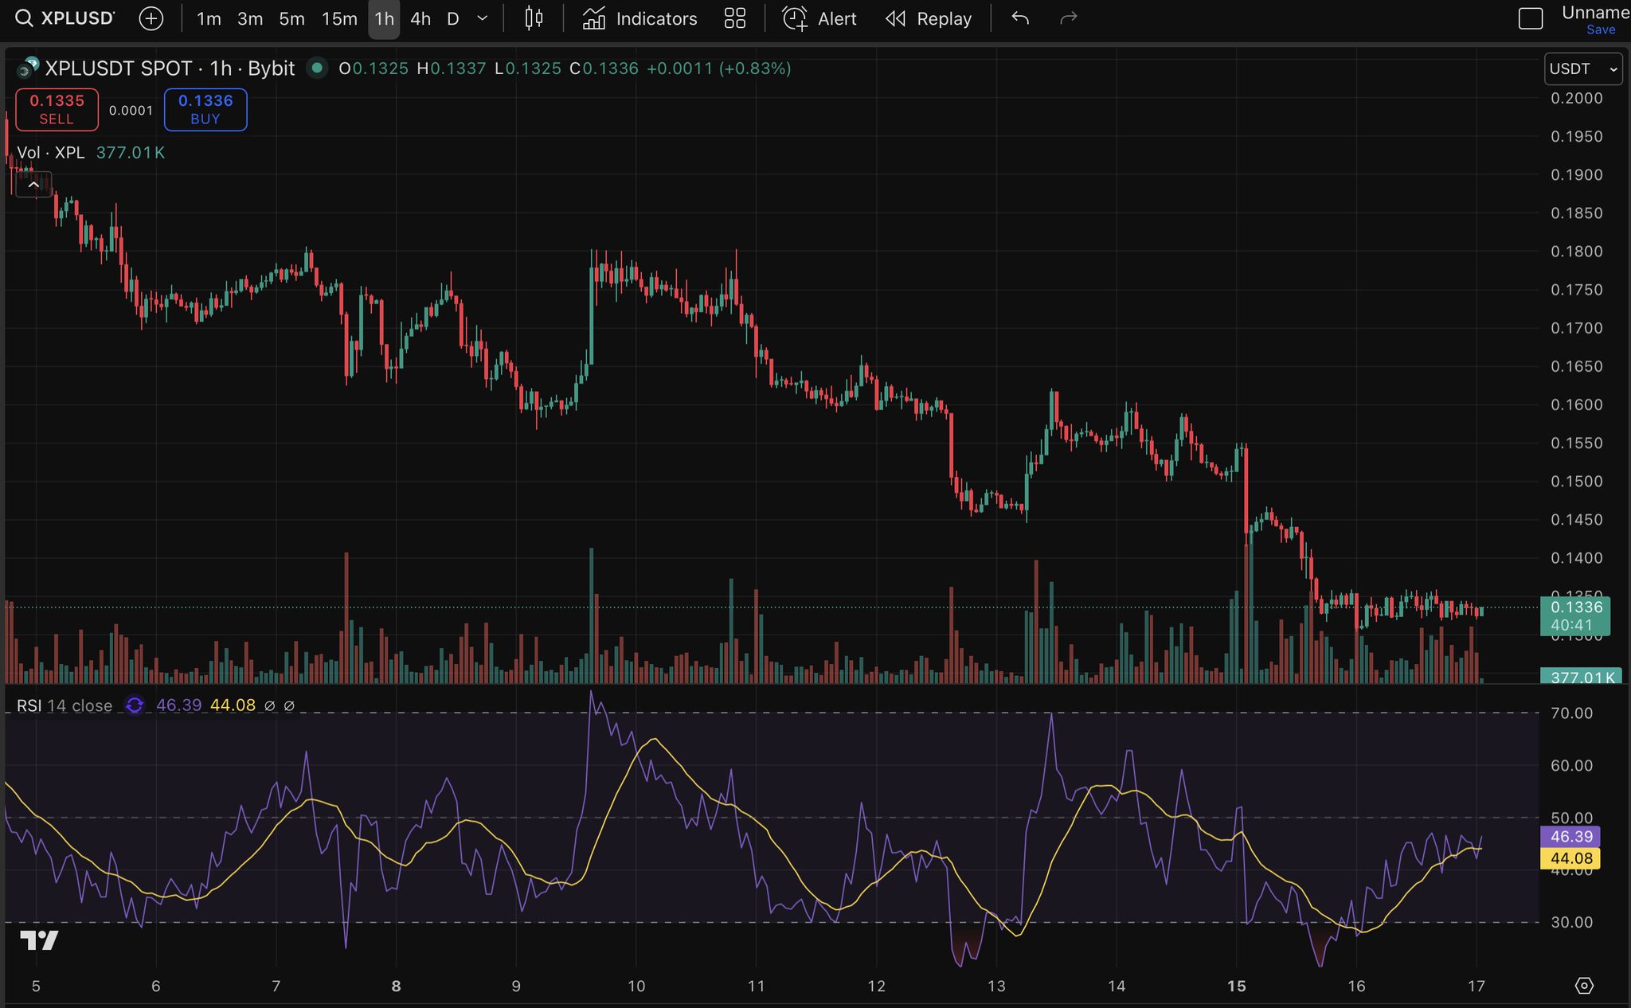The image size is (1631, 1008).
Task: Open the candlestick chart style icon
Action: point(534,18)
